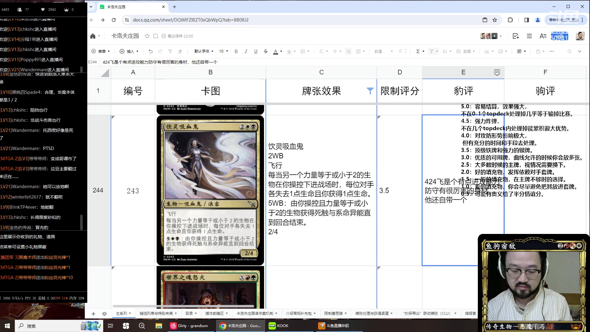
Task: Toggle text wrapping
Action: click(x=348, y=51)
